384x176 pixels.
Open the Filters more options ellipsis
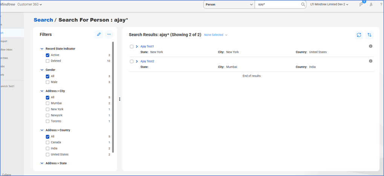(109, 35)
